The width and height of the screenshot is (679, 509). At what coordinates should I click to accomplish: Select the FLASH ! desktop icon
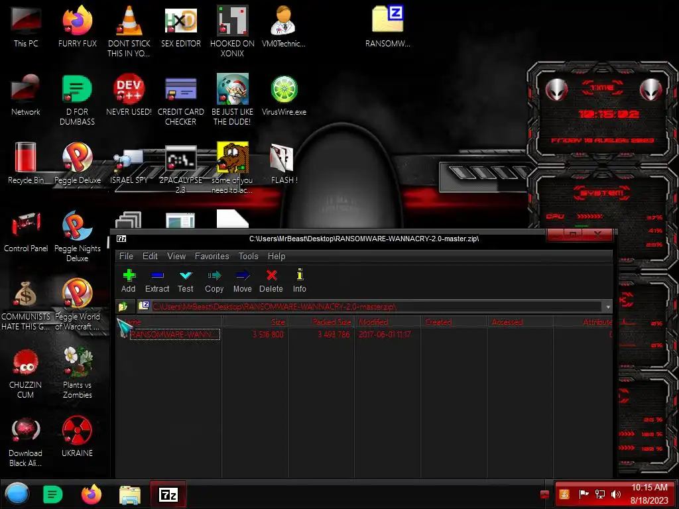pos(284,164)
